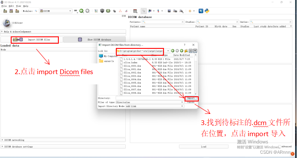
Task: Click the Series search field
Action: tap(271, 22)
